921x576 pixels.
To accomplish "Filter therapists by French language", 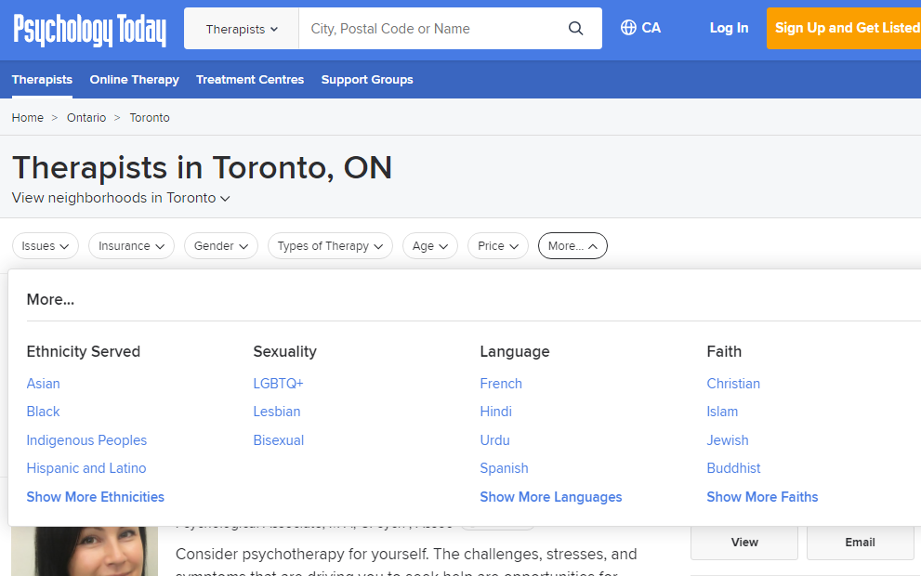I will coord(501,384).
